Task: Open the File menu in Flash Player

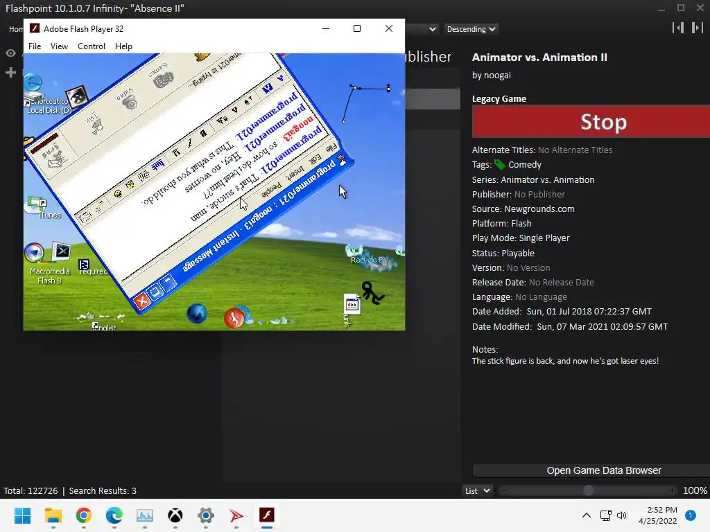Action: (x=35, y=46)
